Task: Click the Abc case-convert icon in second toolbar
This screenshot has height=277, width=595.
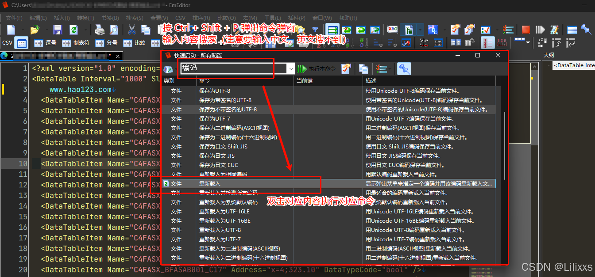Action: point(424,43)
